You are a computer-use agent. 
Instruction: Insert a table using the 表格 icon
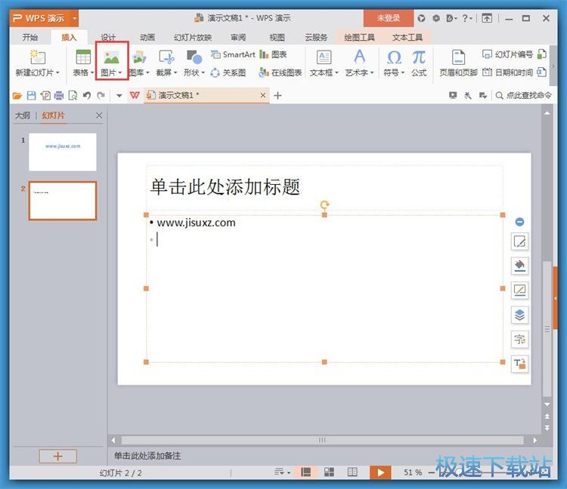click(x=83, y=58)
